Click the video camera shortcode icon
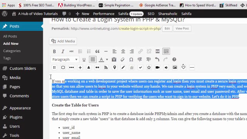This screenshot has width=247, height=139. pyautogui.click(x=157, y=68)
